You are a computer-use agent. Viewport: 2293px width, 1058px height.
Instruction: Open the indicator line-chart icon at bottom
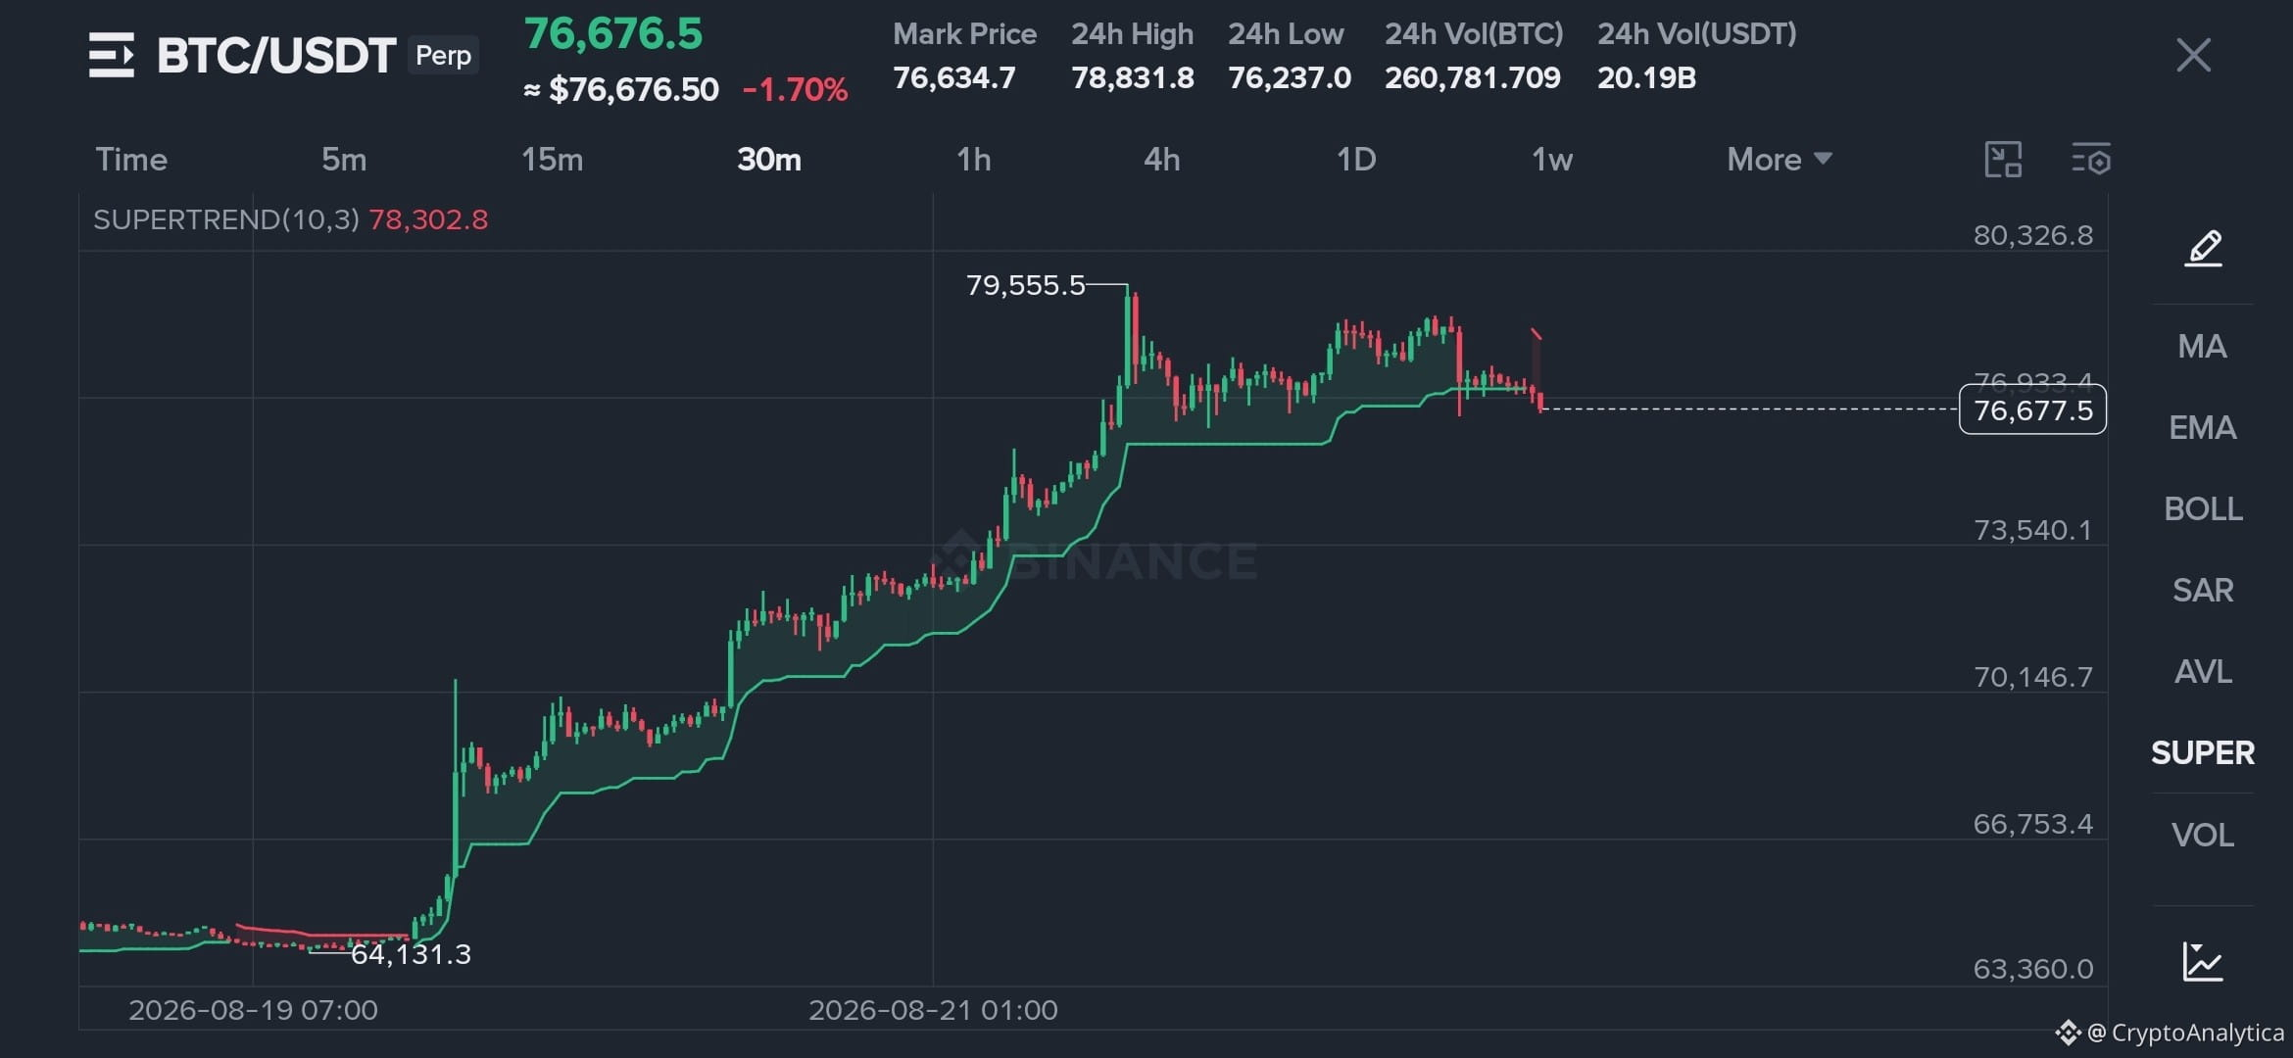(x=2203, y=961)
